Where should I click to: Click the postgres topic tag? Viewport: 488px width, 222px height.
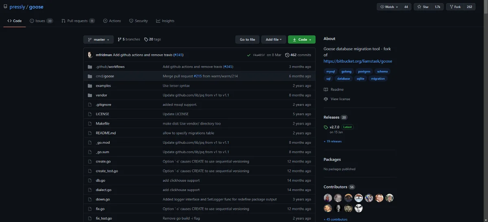coord(364,71)
